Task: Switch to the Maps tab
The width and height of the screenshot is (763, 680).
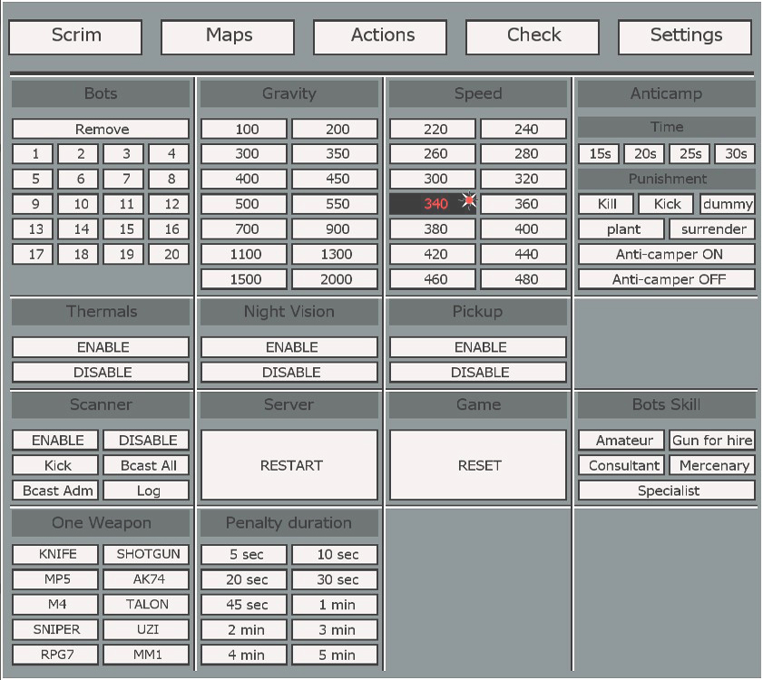Action: click(x=228, y=36)
